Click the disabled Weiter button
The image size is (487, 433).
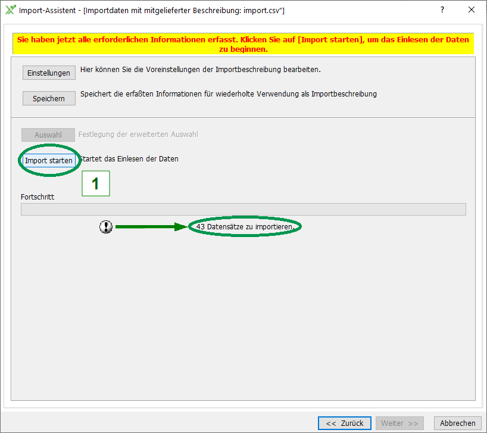click(399, 423)
